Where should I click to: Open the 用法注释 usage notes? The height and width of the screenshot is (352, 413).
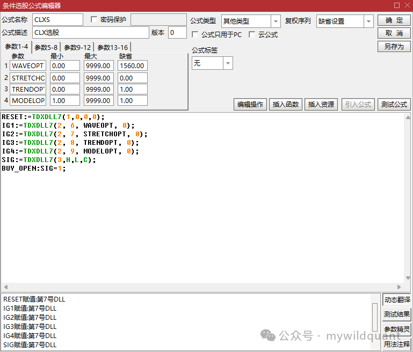click(397, 344)
